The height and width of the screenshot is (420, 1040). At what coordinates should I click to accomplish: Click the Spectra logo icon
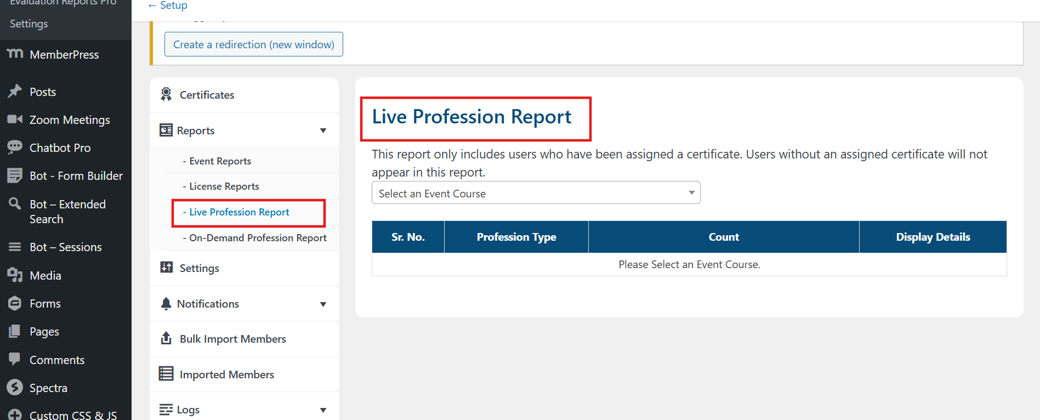(x=15, y=387)
